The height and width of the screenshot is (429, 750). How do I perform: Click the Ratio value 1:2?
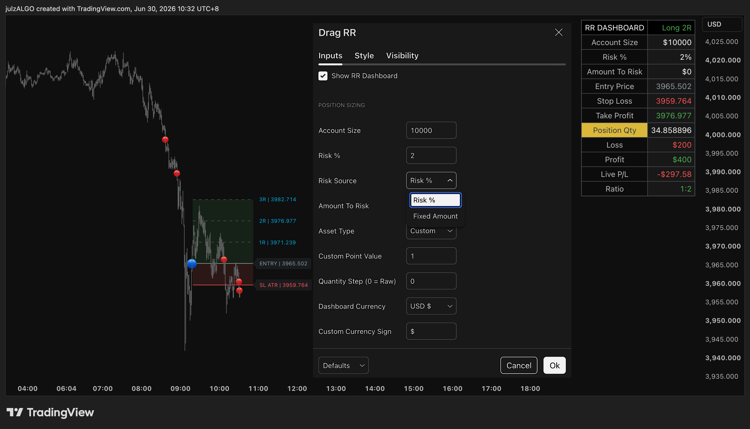pyautogui.click(x=686, y=189)
